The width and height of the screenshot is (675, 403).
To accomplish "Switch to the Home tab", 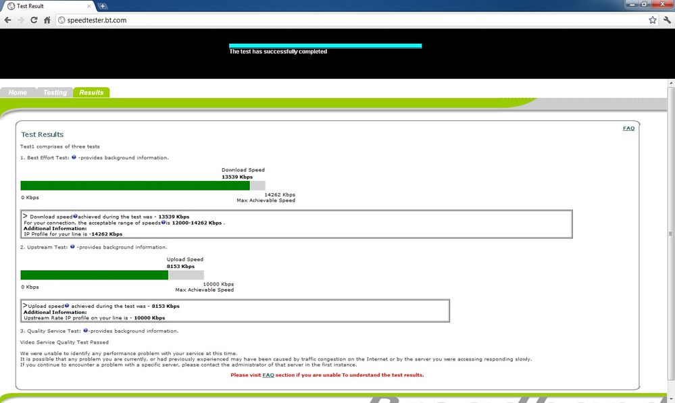I will [x=18, y=92].
